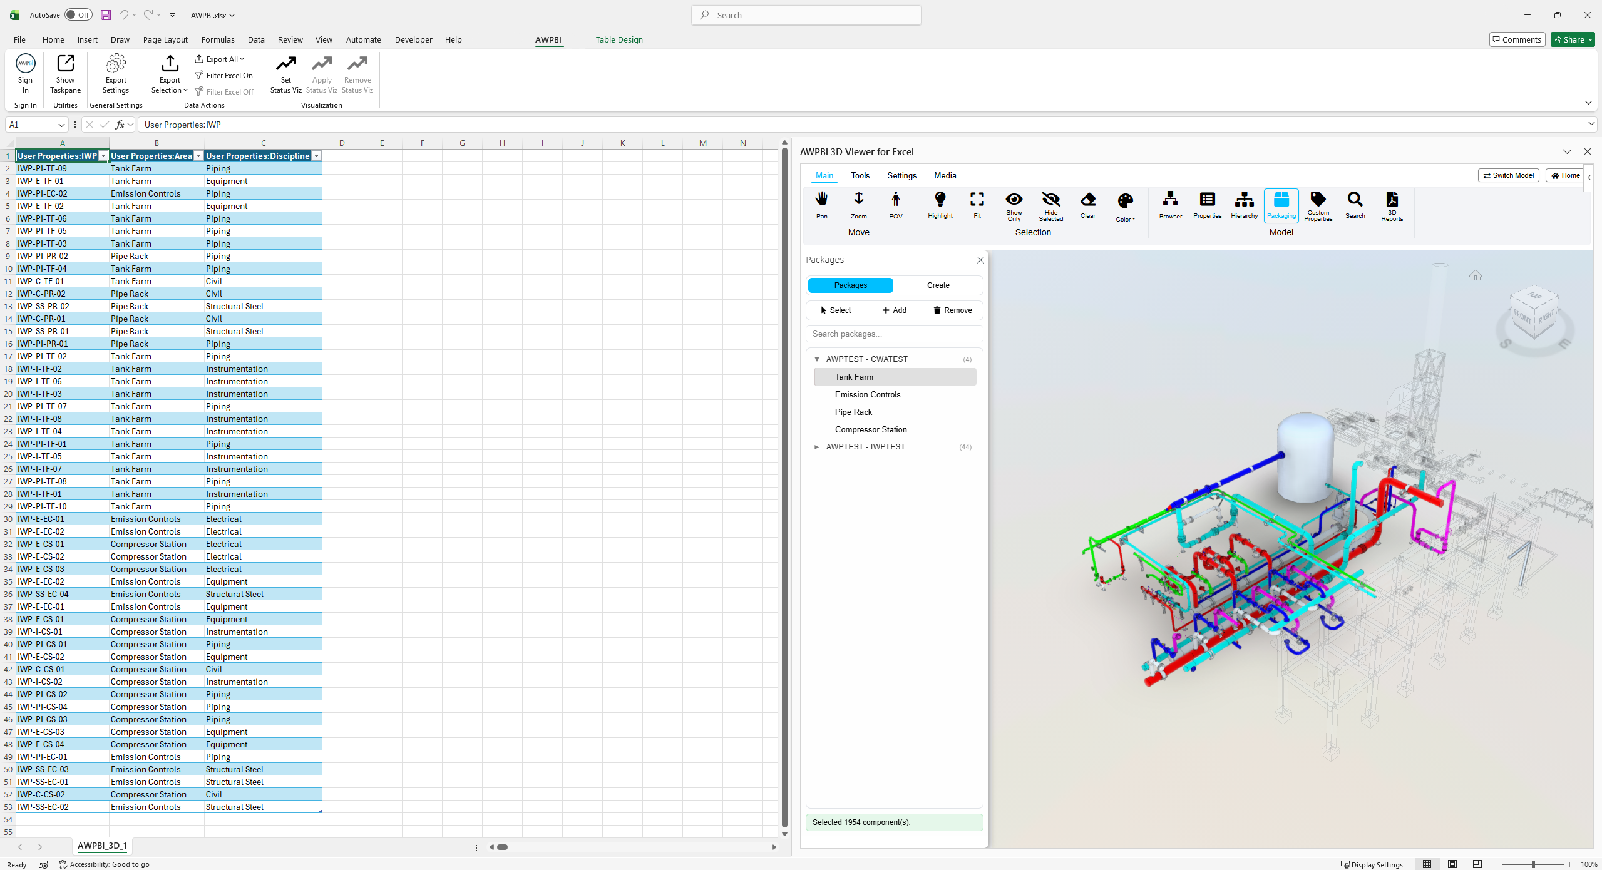Open the Settings tab in the 3D viewer
Image resolution: width=1602 pixels, height=870 pixels.
tap(901, 176)
